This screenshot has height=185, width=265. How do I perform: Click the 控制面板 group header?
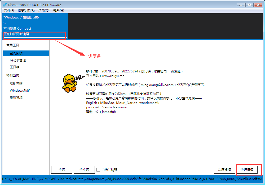click(13, 76)
